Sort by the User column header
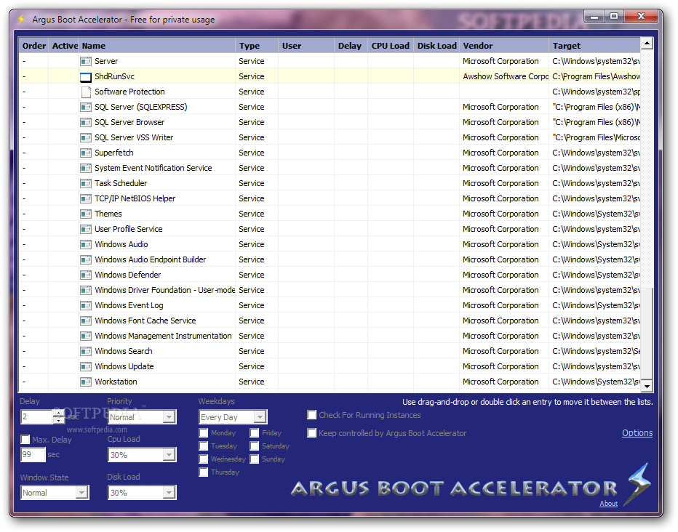The image size is (678, 532). [x=306, y=46]
